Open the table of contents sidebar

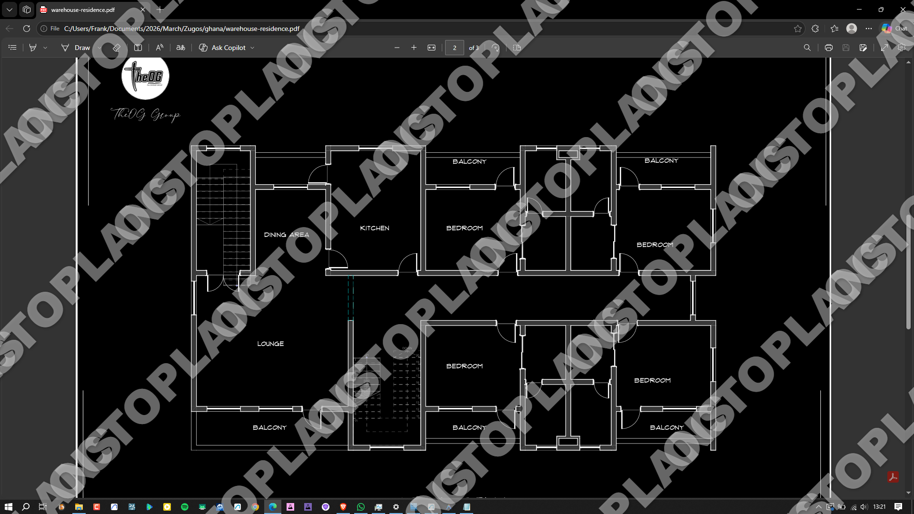pos(12,48)
